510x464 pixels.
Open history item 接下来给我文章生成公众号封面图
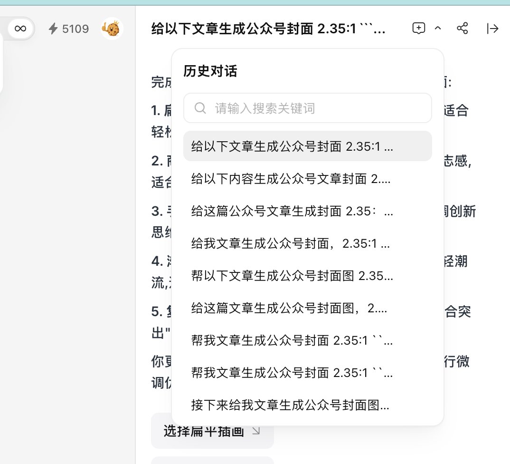(307, 405)
